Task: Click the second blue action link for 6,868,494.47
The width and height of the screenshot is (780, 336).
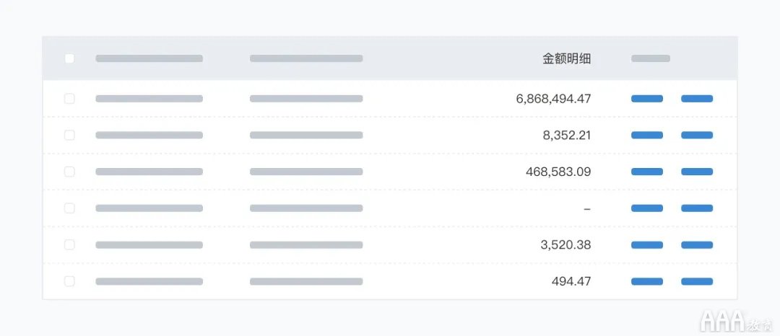Action: click(x=697, y=98)
